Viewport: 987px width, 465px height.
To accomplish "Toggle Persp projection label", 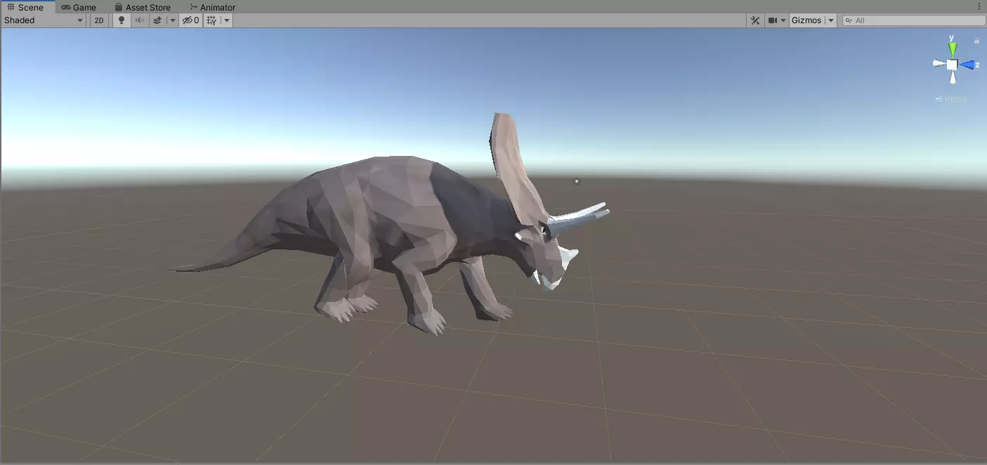I will pyautogui.click(x=951, y=99).
